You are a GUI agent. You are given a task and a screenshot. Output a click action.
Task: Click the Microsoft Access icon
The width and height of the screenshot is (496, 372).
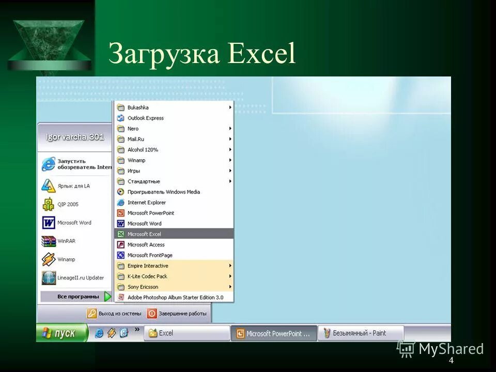click(120, 244)
